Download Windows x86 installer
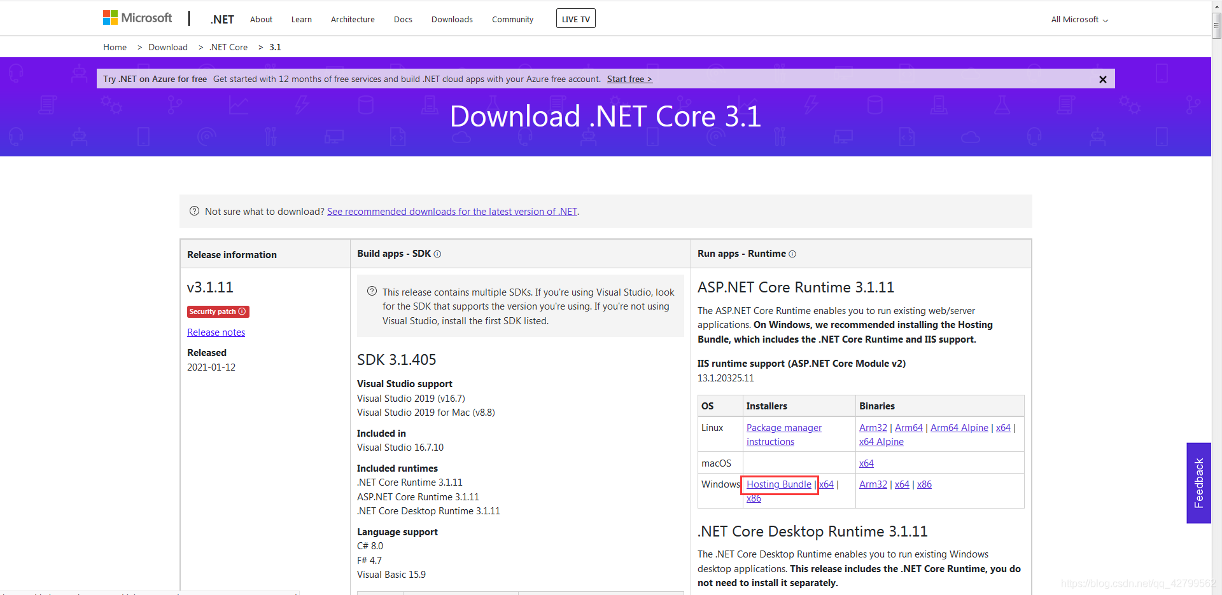The image size is (1222, 595). (x=754, y=498)
